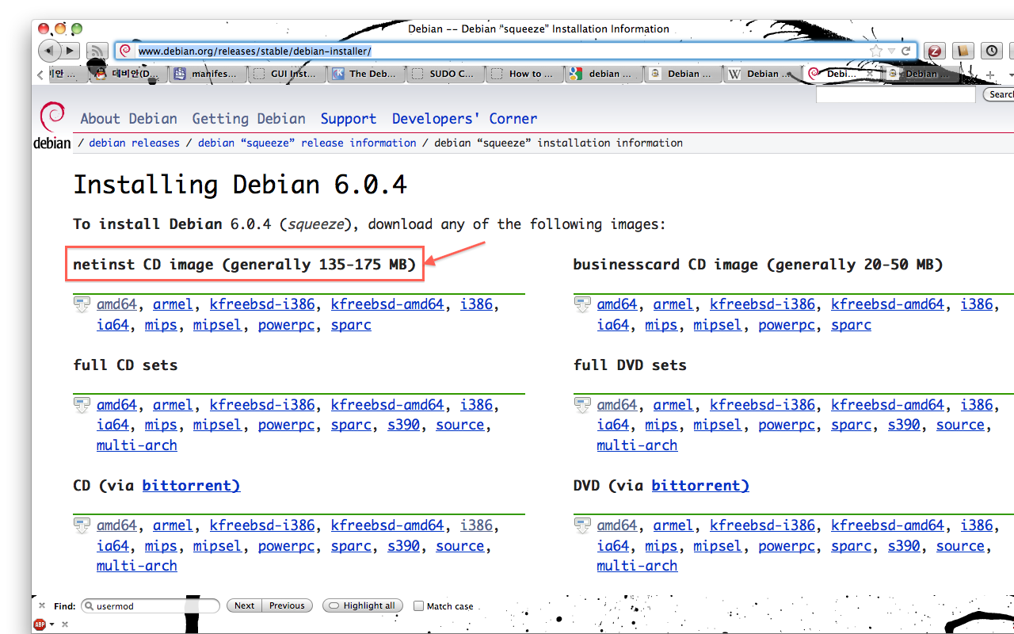Open the "debian releases" breadcrumb link
Screen dimensions: 1014x634
pyautogui.click(x=135, y=143)
